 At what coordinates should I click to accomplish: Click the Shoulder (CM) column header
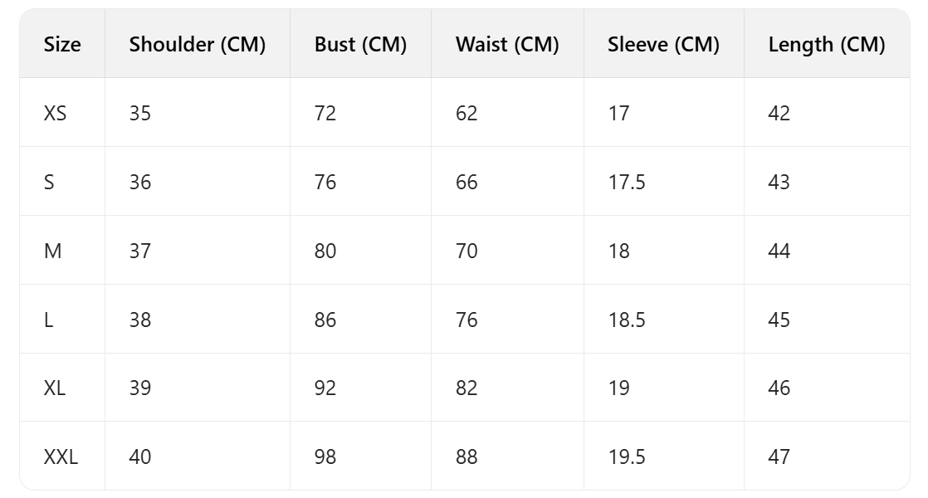pos(197,45)
